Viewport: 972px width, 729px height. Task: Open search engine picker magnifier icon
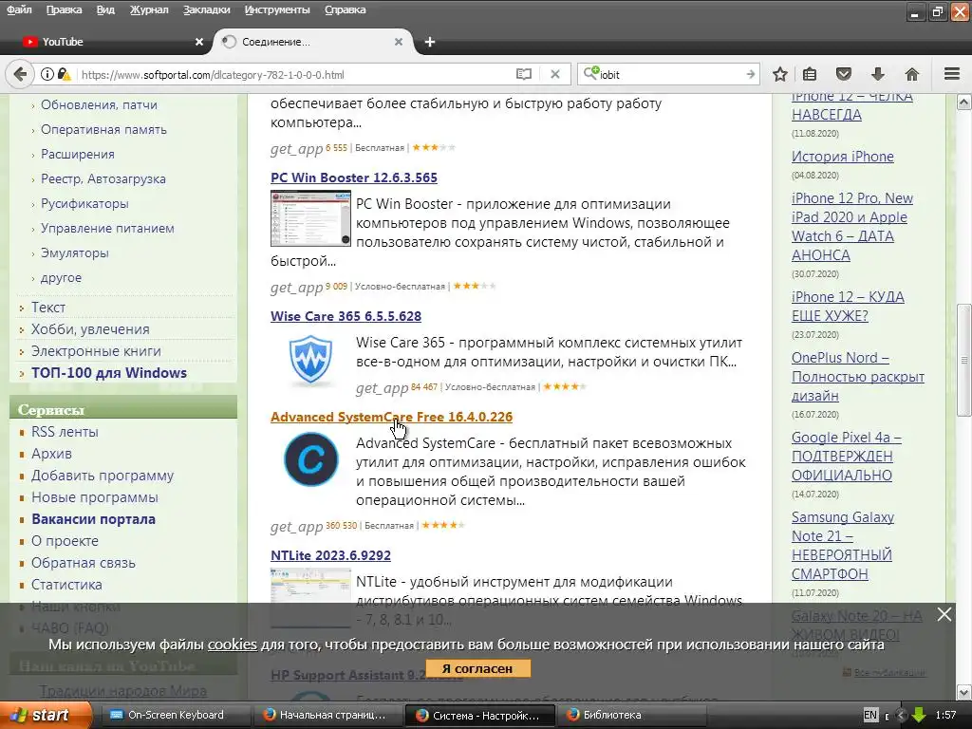point(591,74)
